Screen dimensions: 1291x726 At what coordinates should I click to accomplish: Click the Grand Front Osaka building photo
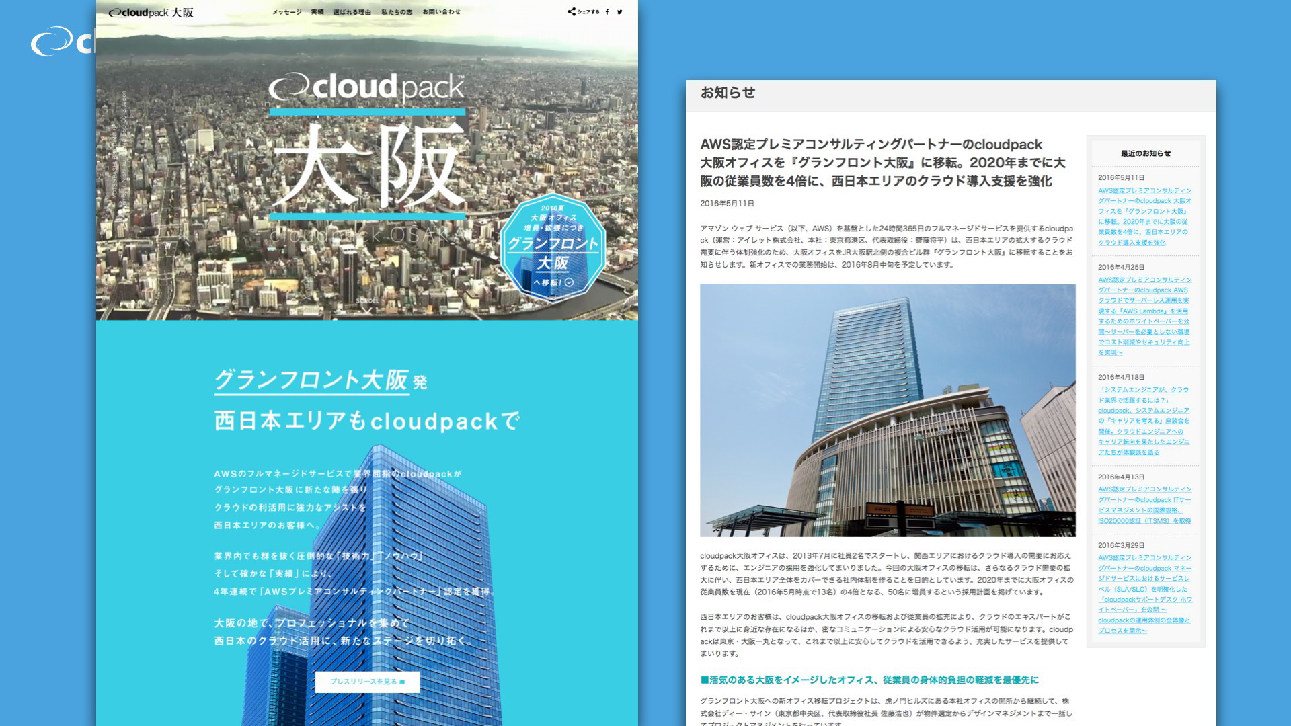pyautogui.click(x=888, y=410)
